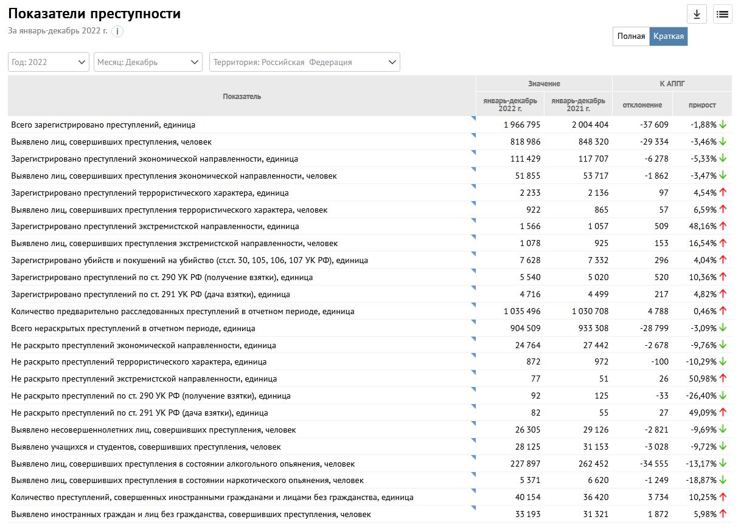Click green down arrow beside -18,87%
The image size is (741, 528).
[x=723, y=480]
